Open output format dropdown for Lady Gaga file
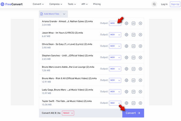Image resolution: width=181 pixels, height=121 pixels. click(x=115, y=92)
